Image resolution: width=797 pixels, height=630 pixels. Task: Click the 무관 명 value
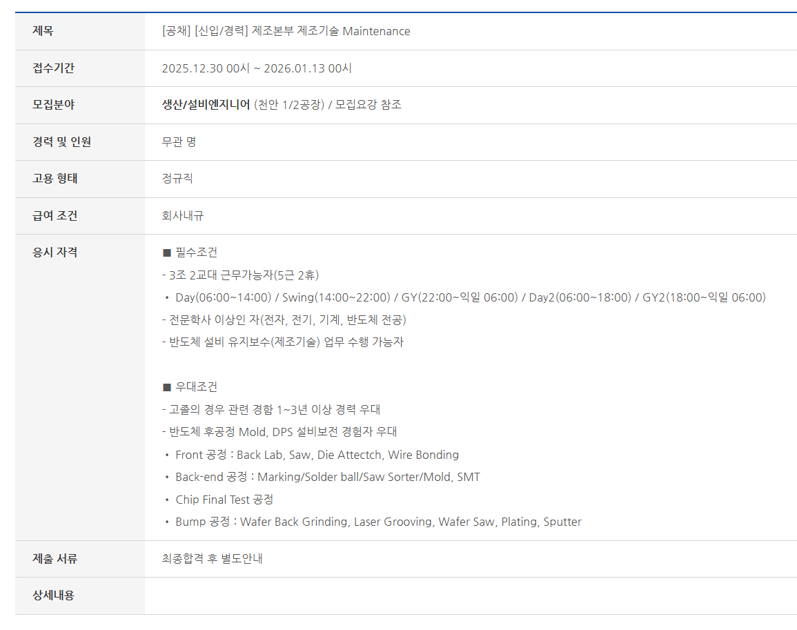pyautogui.click(x=179, y=142)
